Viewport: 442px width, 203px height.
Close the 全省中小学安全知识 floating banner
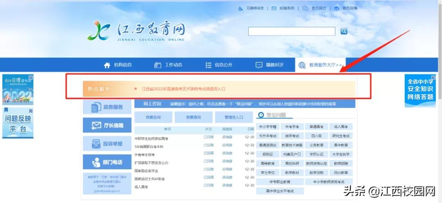tap(433, 78)
